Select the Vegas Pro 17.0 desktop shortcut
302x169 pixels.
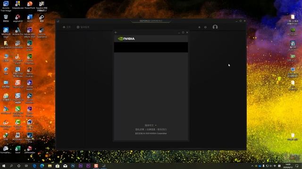click(30, 138)
